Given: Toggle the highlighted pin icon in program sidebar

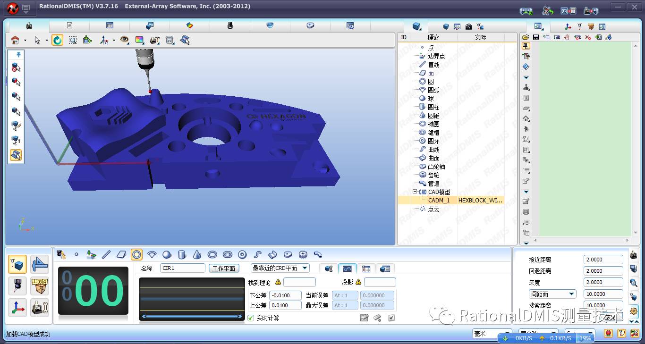Looking at the screenshot, I should [x=526, y=46].
